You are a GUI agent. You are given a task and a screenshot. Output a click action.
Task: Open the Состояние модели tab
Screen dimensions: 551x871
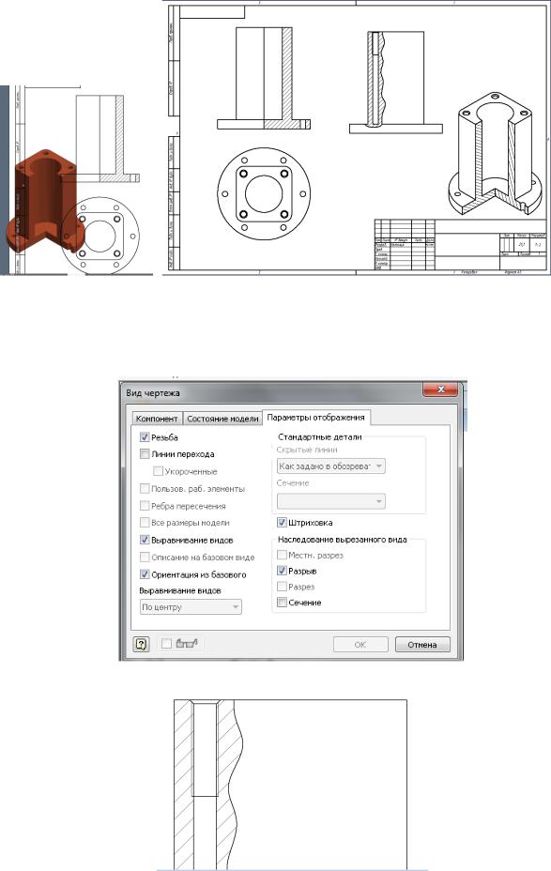click(x=222, y=419)
